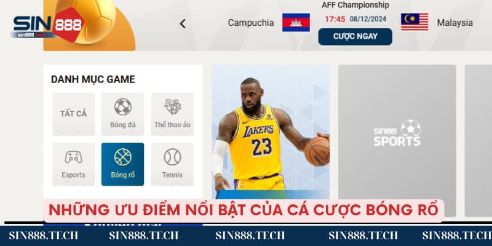
Task: Click the DANH MỤC GAME heading
Action: click(93, 79)
